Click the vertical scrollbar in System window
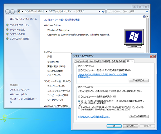This screenshot has width=161, height=134. click(x=148, y=35)
